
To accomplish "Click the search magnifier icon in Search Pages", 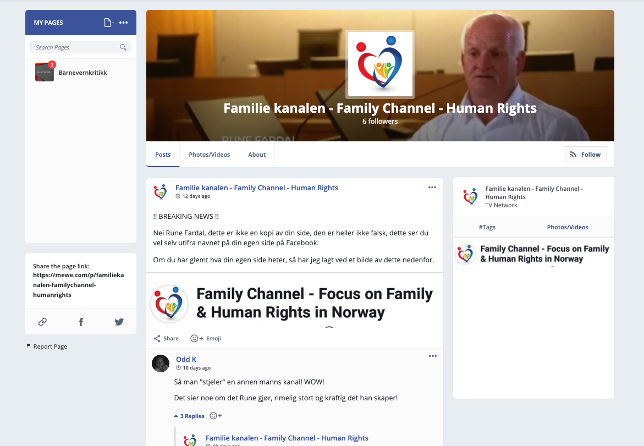I will pos(123,47).
